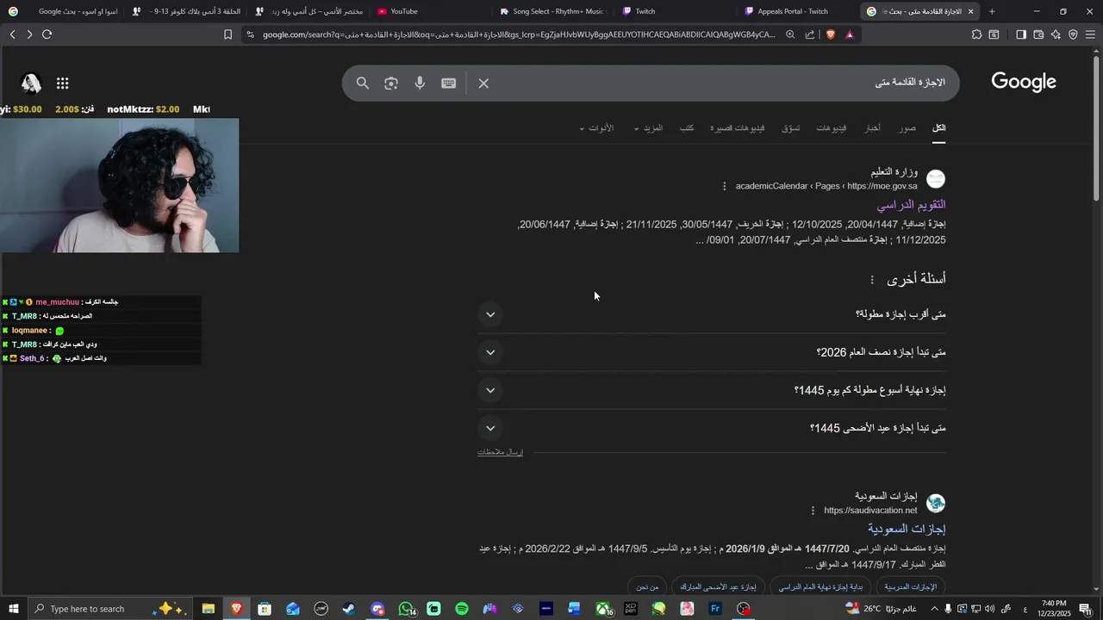Screen dimensions: 1103x620
Task: Open WhatsApp from the taskbar
Action: point(406,609)
